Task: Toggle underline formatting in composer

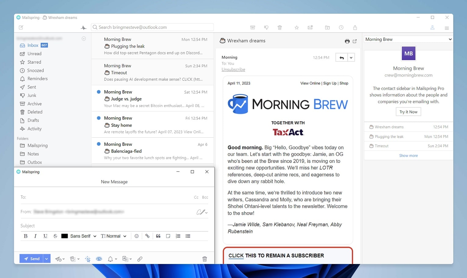Action: pos(45,236)
